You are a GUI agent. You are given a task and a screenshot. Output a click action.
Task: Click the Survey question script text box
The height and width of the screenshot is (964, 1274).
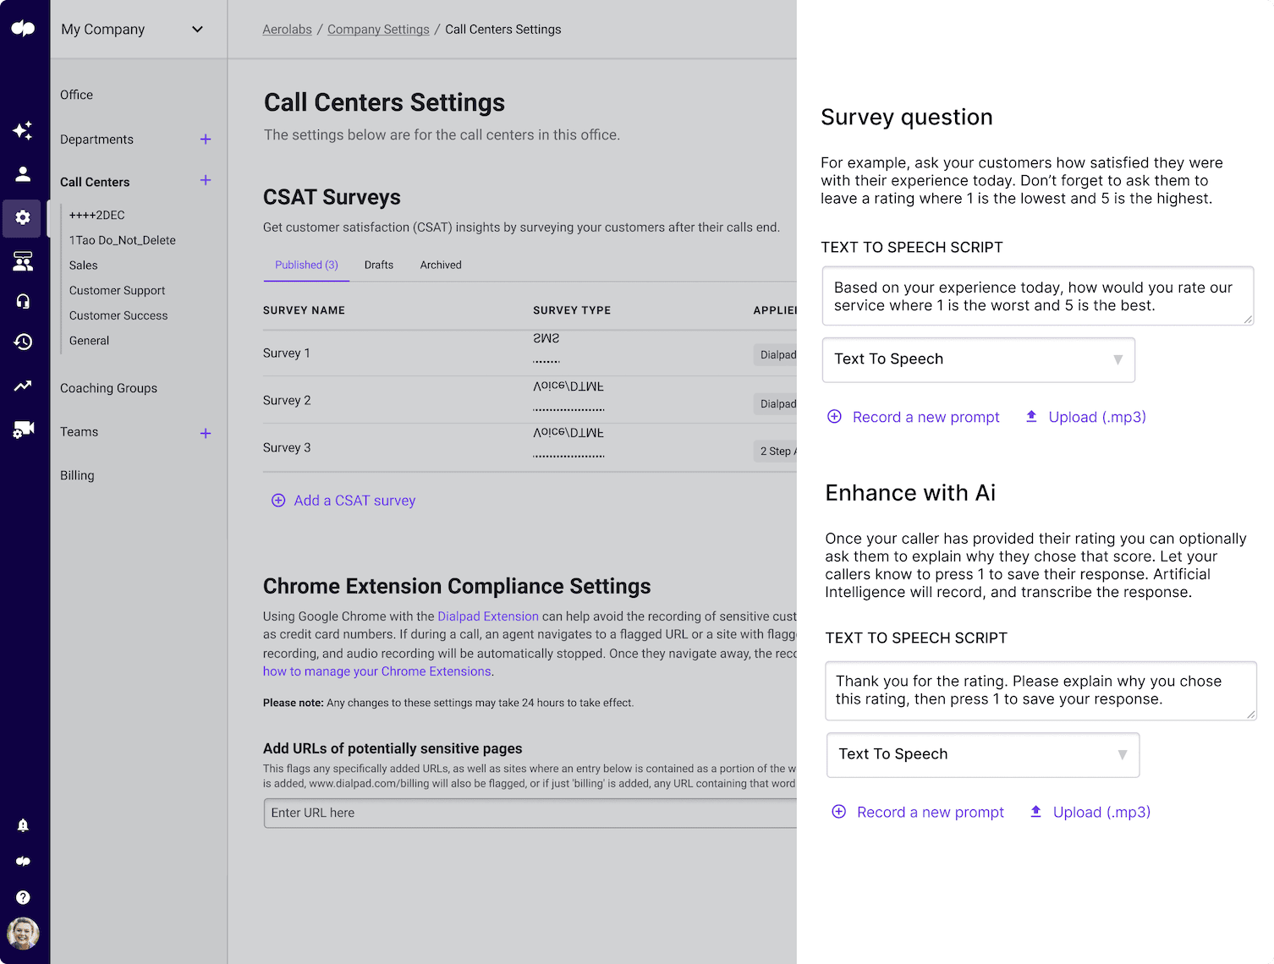tap(1038, 296)
